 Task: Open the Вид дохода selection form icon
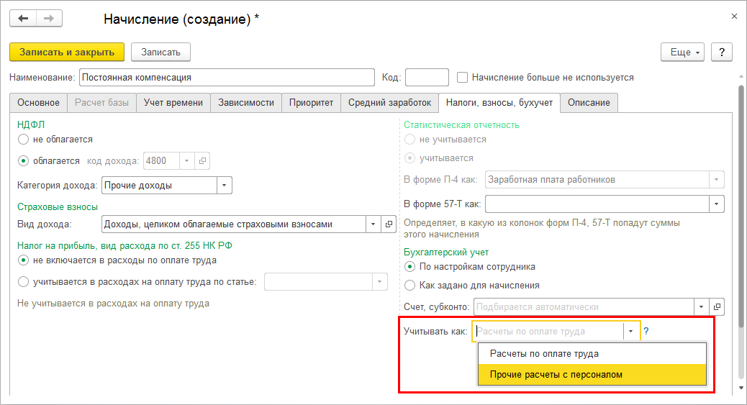pyautogui.click(x=389, y=224)
